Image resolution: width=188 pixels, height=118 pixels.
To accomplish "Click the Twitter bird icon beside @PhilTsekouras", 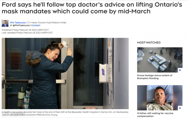I will tap(11, 26).
